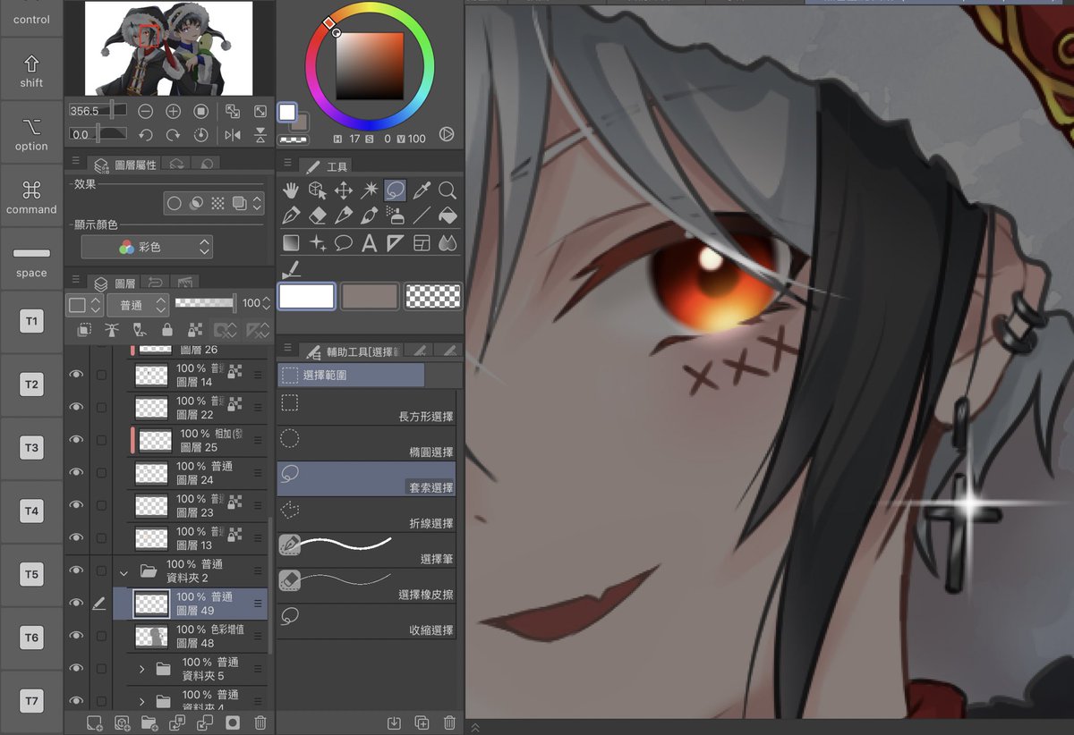Flip canvas horizontally in navigator
The width and height of the screenshot is (1074, 735).
(x=233, y=135)
